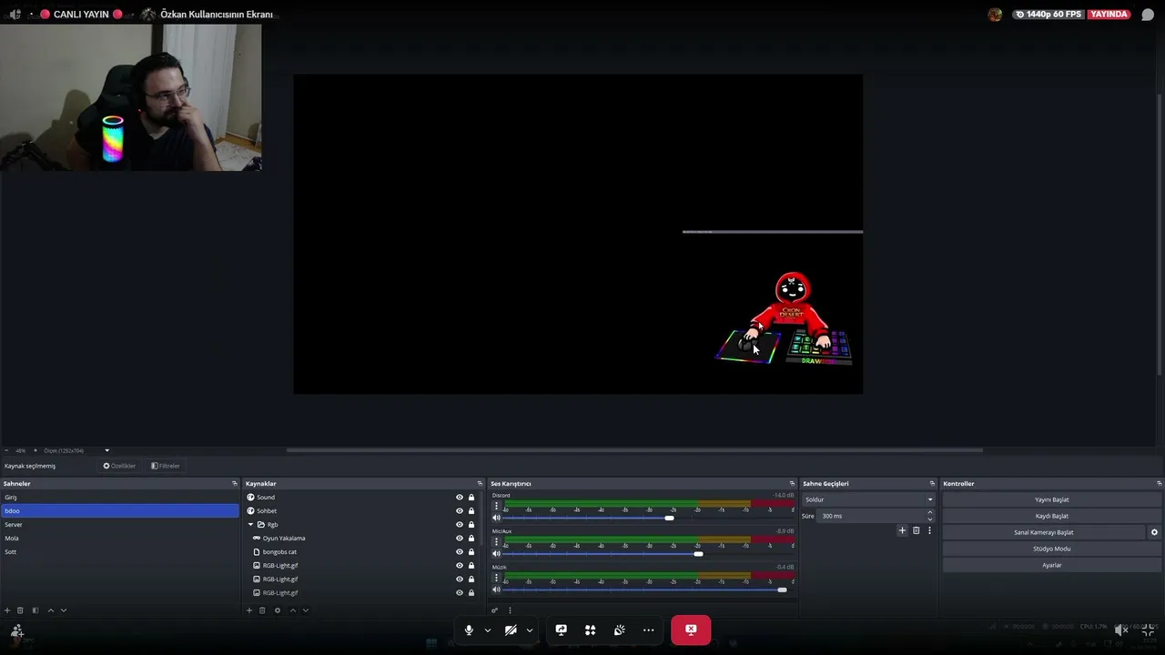Switch to the Sott scene

pos(120,552)
